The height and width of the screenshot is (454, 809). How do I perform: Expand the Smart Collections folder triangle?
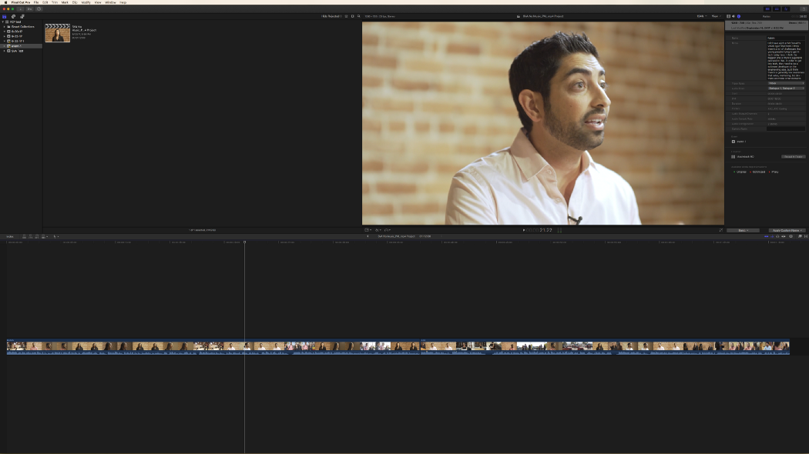pos(4,27)
